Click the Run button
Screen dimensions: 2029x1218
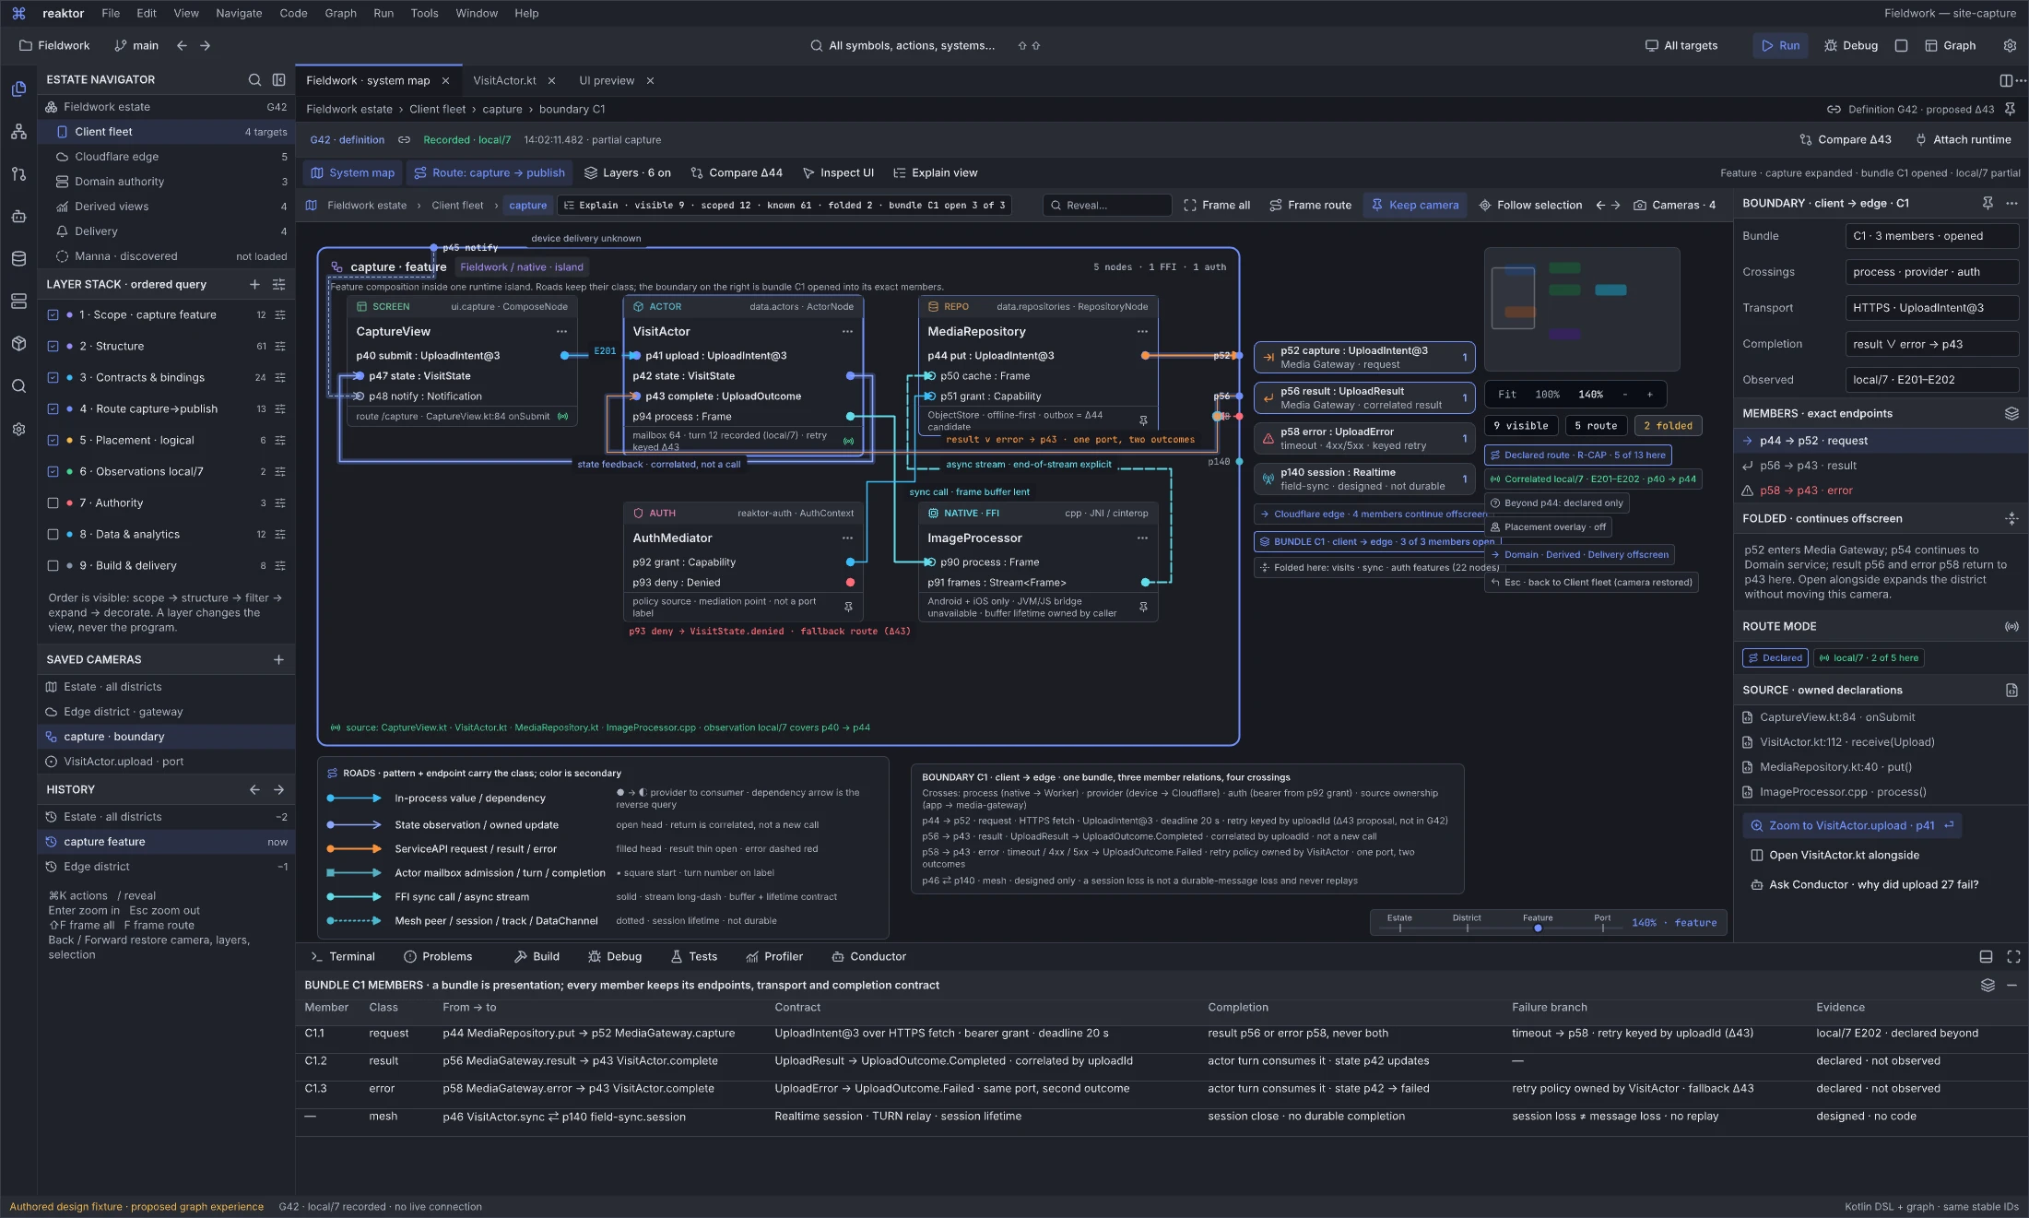point(1780,45)
